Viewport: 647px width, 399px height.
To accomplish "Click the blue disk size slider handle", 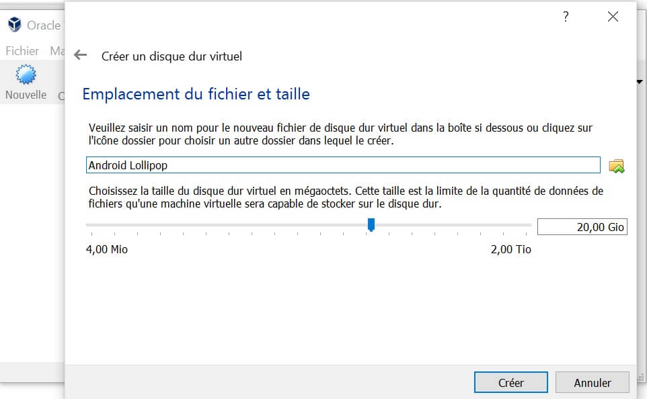I will 371,225.
